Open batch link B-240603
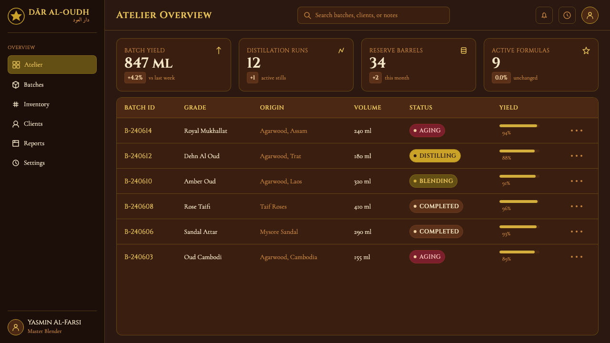 [x=139, y=257]
